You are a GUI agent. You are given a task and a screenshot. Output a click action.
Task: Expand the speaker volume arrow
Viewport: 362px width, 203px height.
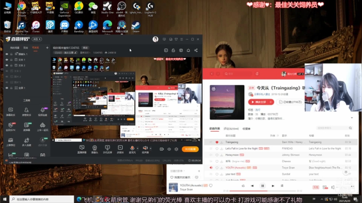coord(150,148)
